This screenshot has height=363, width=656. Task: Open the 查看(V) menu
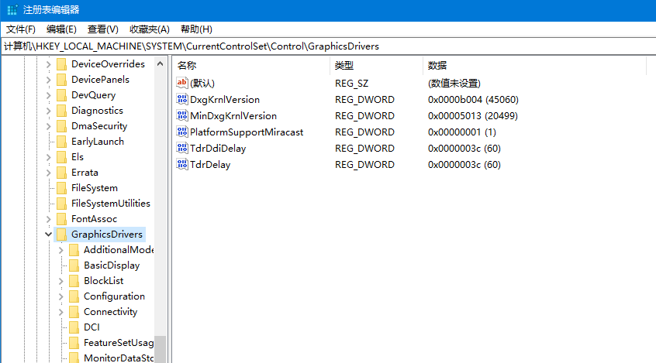[103, 29]
